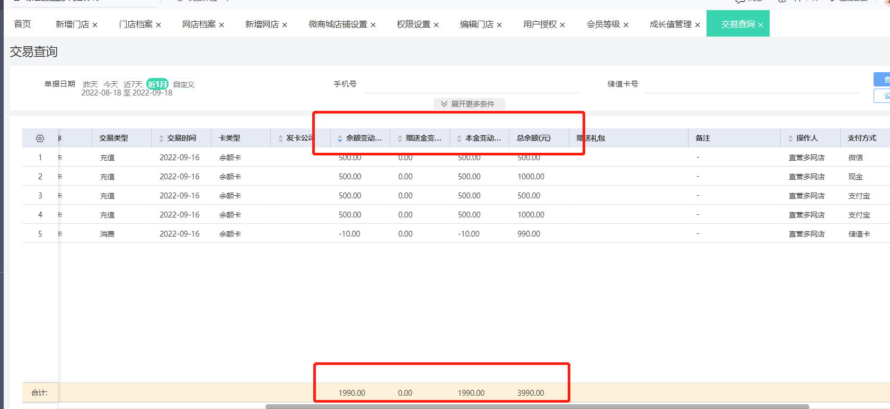Sort by 余额变动 column arrows

pyautogui.click(x=340, y=138)
